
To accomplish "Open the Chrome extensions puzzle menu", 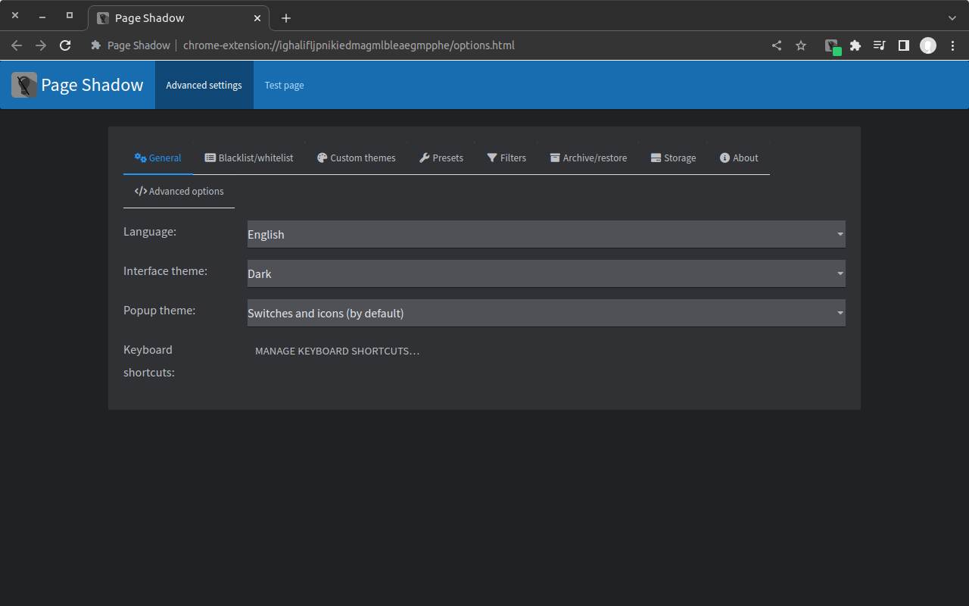I will pos(855,45).
